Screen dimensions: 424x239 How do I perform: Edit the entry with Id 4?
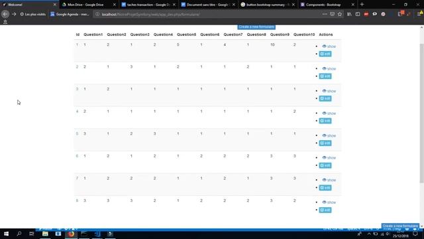[325, 121]
